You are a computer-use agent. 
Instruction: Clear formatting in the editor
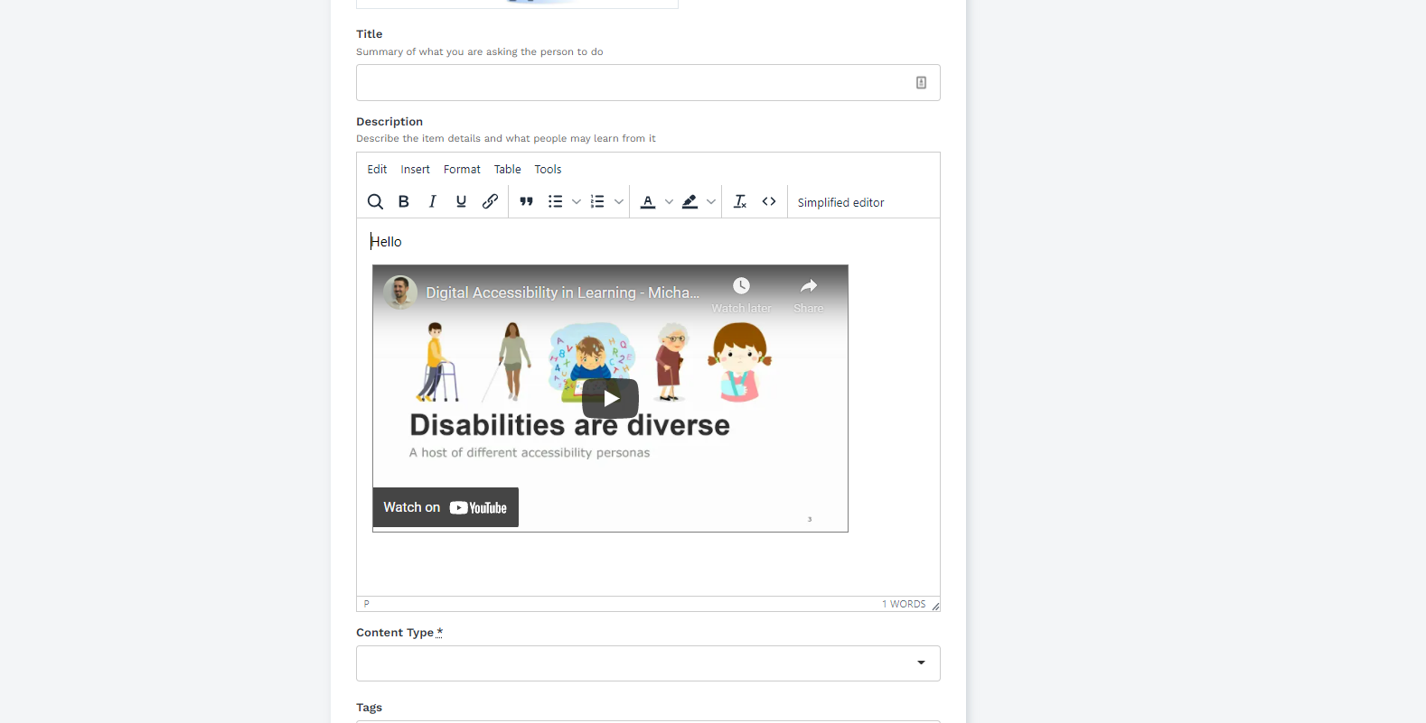740,201
